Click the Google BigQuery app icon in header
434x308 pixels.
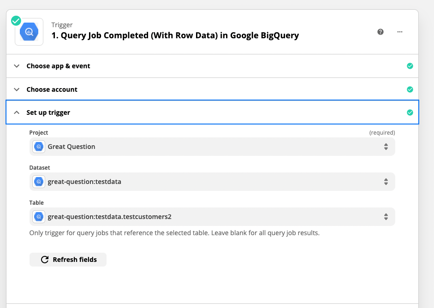click(x=29, y=32)
